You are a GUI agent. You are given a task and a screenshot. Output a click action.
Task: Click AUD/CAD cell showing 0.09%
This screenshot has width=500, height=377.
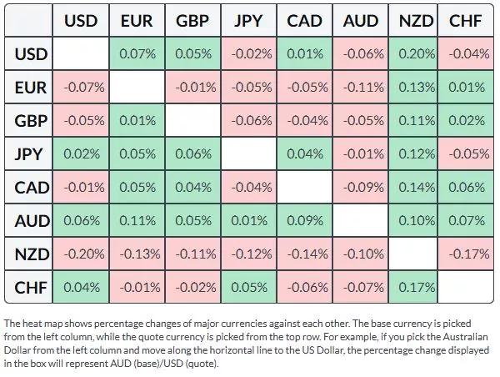click(x=305, y=221)
